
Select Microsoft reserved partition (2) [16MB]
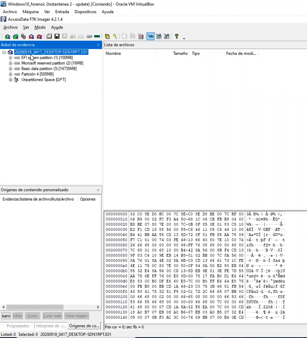[x=52, y=63]
